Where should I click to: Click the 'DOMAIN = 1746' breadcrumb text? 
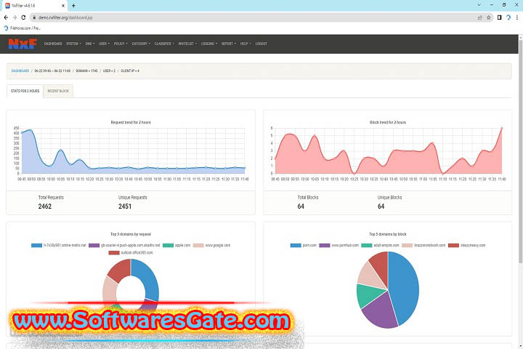[x=86, y=71]
